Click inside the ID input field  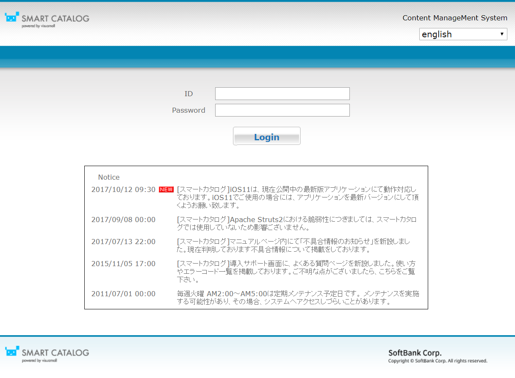(x=282, y=94)
